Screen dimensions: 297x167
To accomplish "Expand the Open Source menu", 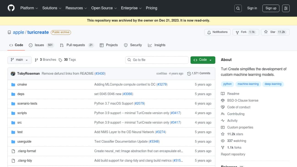I will point(104,8).
